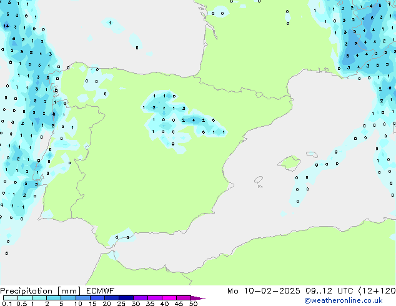This screenshot has width=396, height=306.
Task: Click the legend label '35'
Action: click(151, 304)
